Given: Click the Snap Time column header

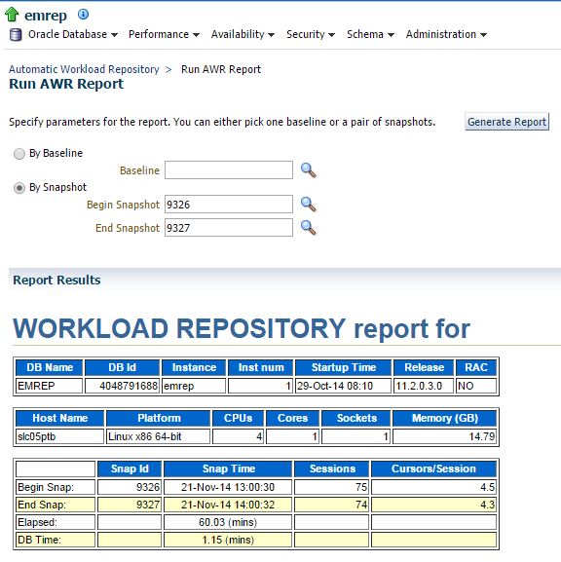Looking at the screenshot, I should click(228, 468).
